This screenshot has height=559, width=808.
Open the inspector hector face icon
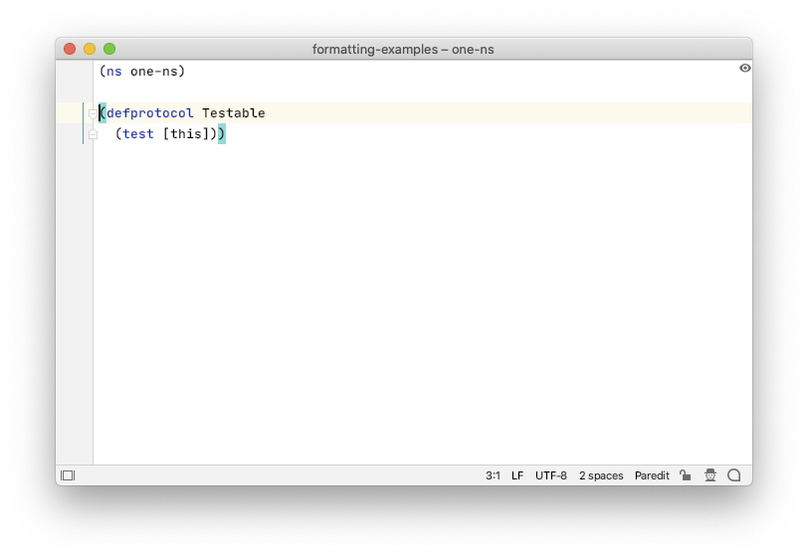pos(710,475)
